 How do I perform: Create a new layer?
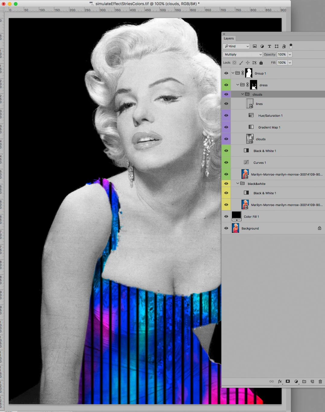click(x=312, y=382)
